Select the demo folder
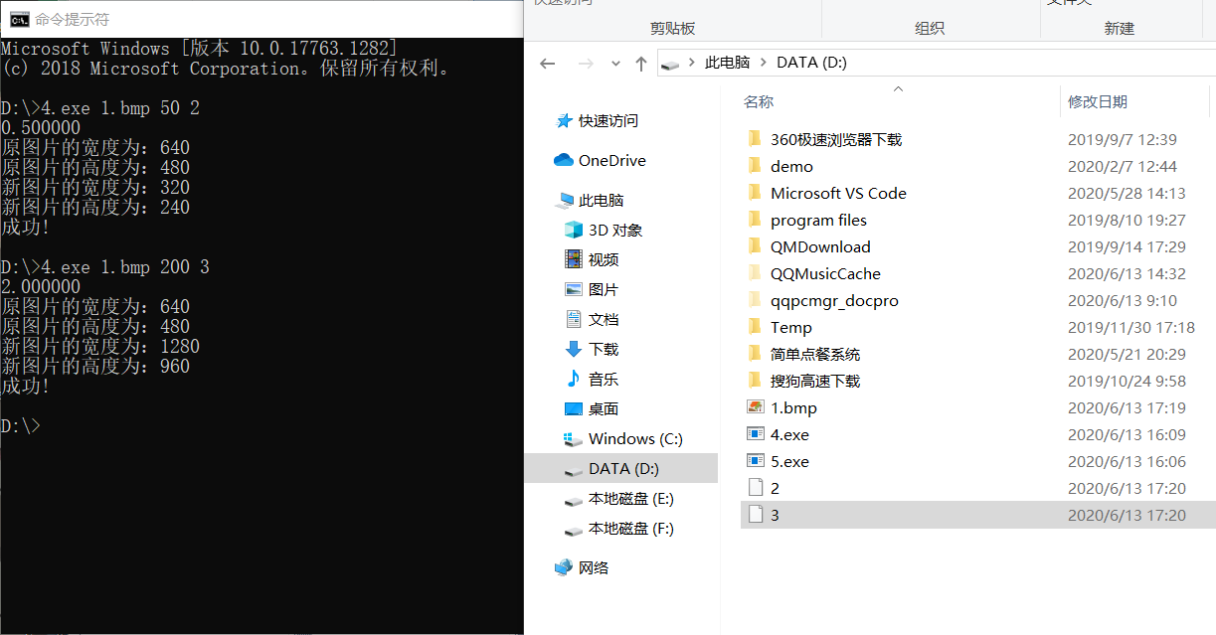Viewport: 1216px width, 635px height. coord(791,166)
